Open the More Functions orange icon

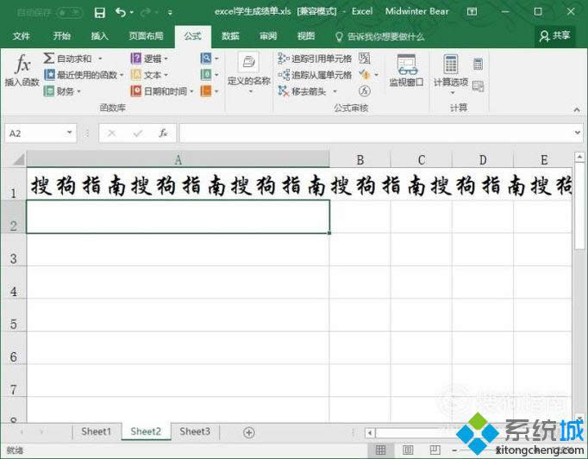206,90
